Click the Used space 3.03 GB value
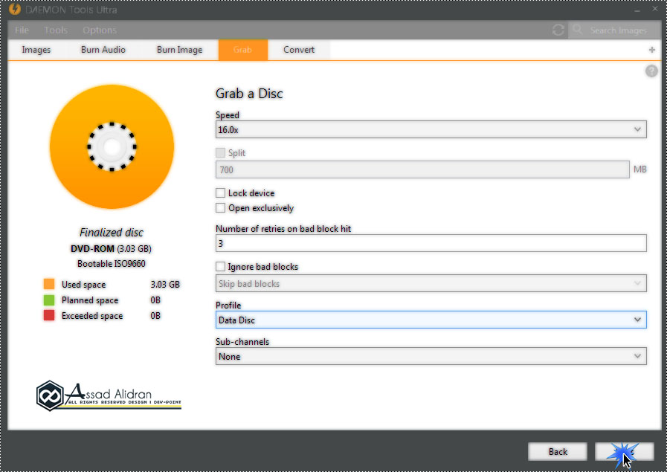 (165, 285)
